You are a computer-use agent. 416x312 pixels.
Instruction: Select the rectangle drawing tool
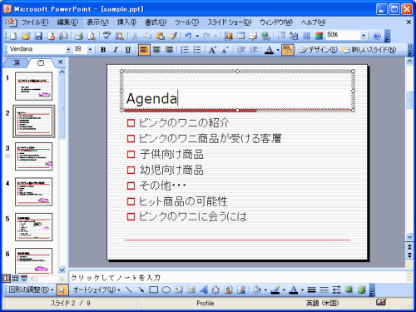pos(154,290)
